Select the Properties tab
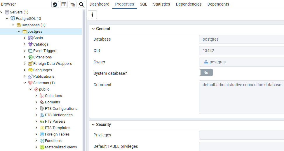This screenshot has height=151, width=284. tap(125, 4)
